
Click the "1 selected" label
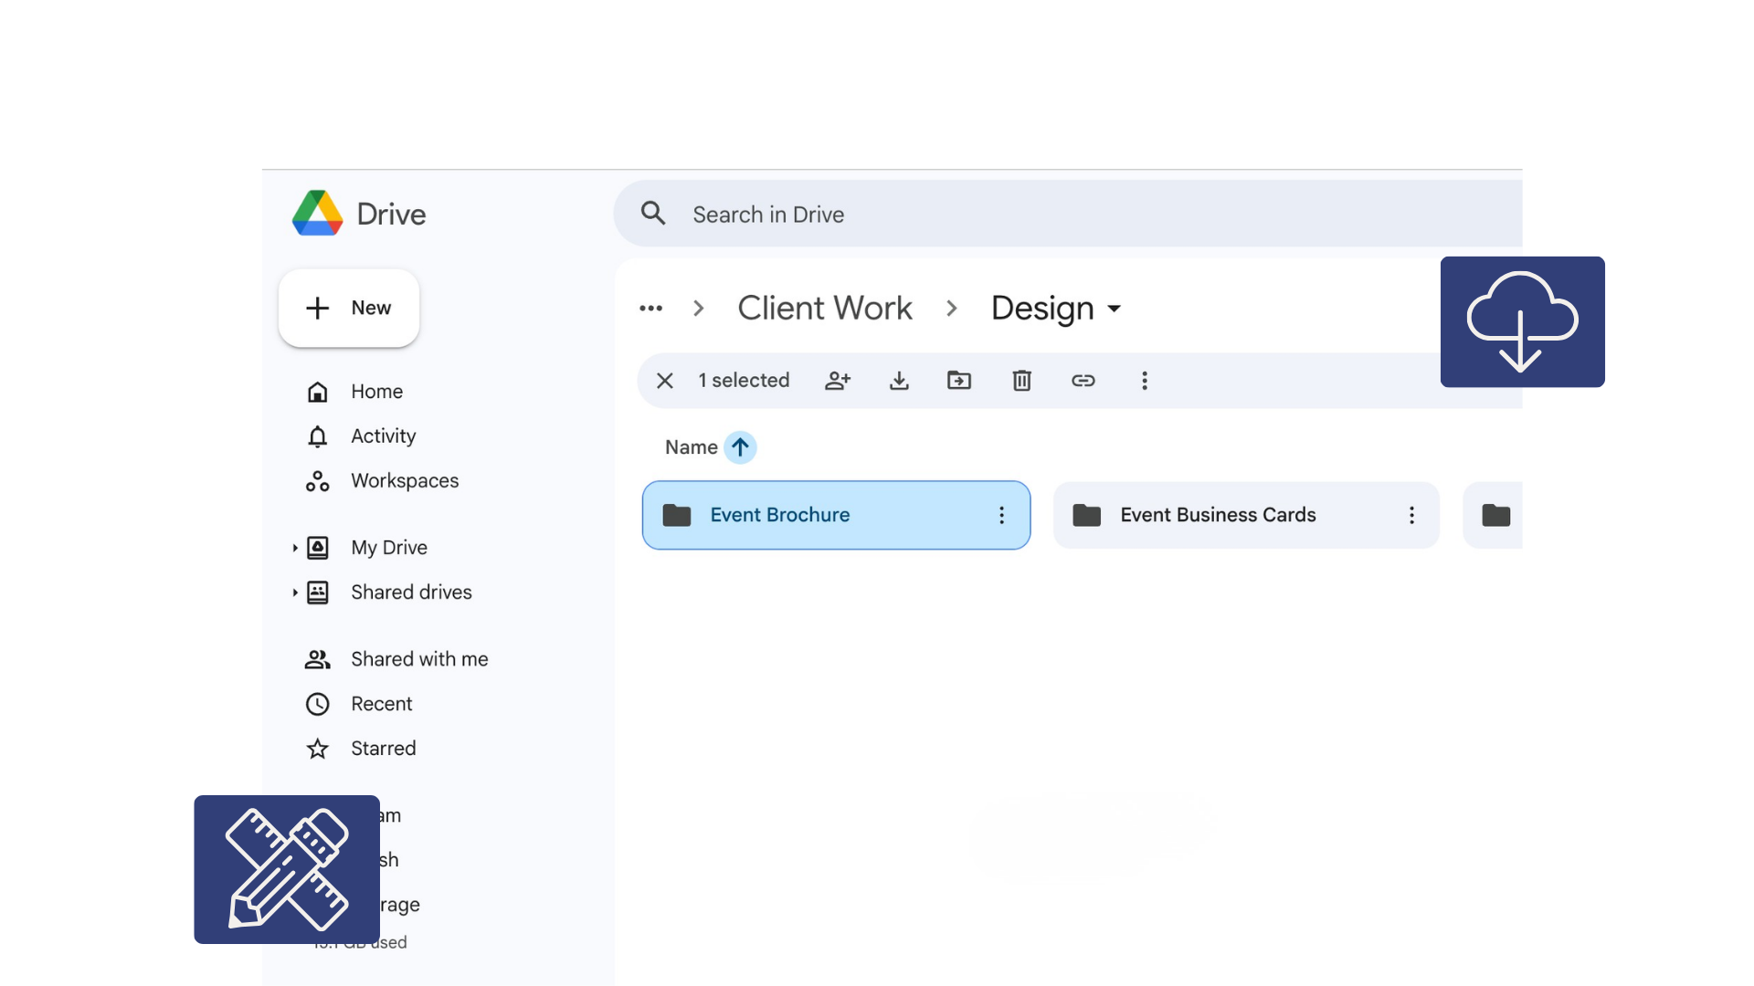(744, 381)
